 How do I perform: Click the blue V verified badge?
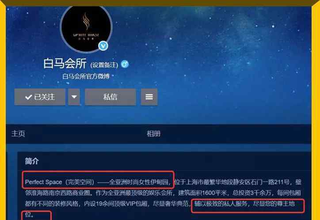103,46
